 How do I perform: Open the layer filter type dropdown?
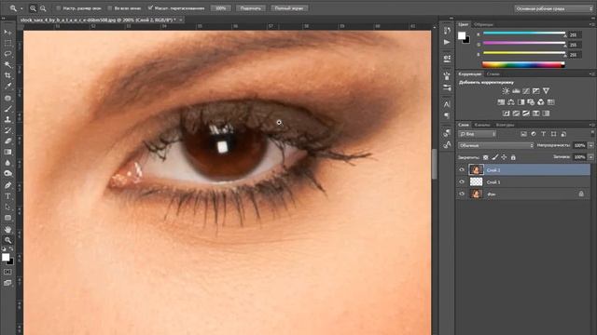tap(477, 134)
